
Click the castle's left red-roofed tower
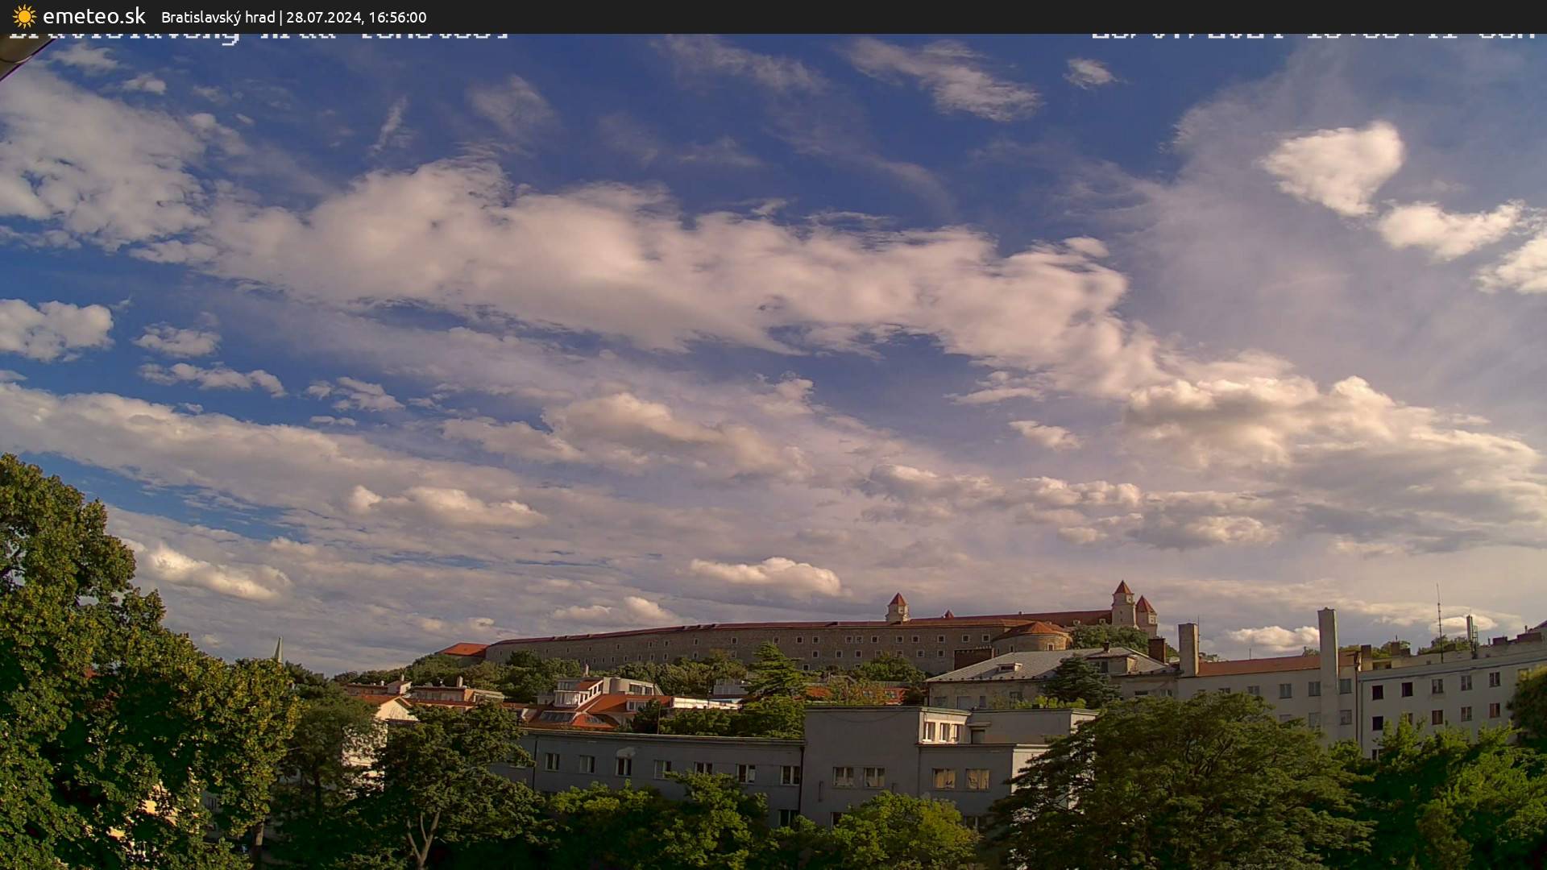[x=897, y=607]
